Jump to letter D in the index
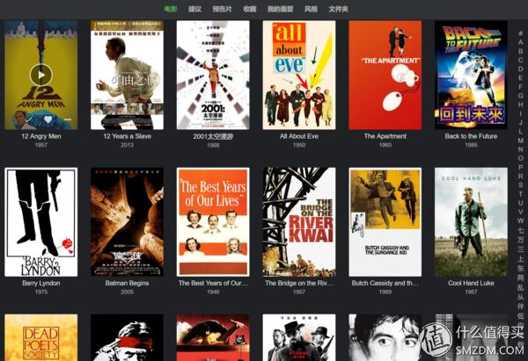 point(521,69)
